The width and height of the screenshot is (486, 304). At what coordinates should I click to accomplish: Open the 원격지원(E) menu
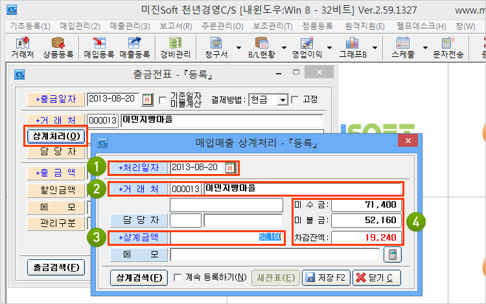365,27
